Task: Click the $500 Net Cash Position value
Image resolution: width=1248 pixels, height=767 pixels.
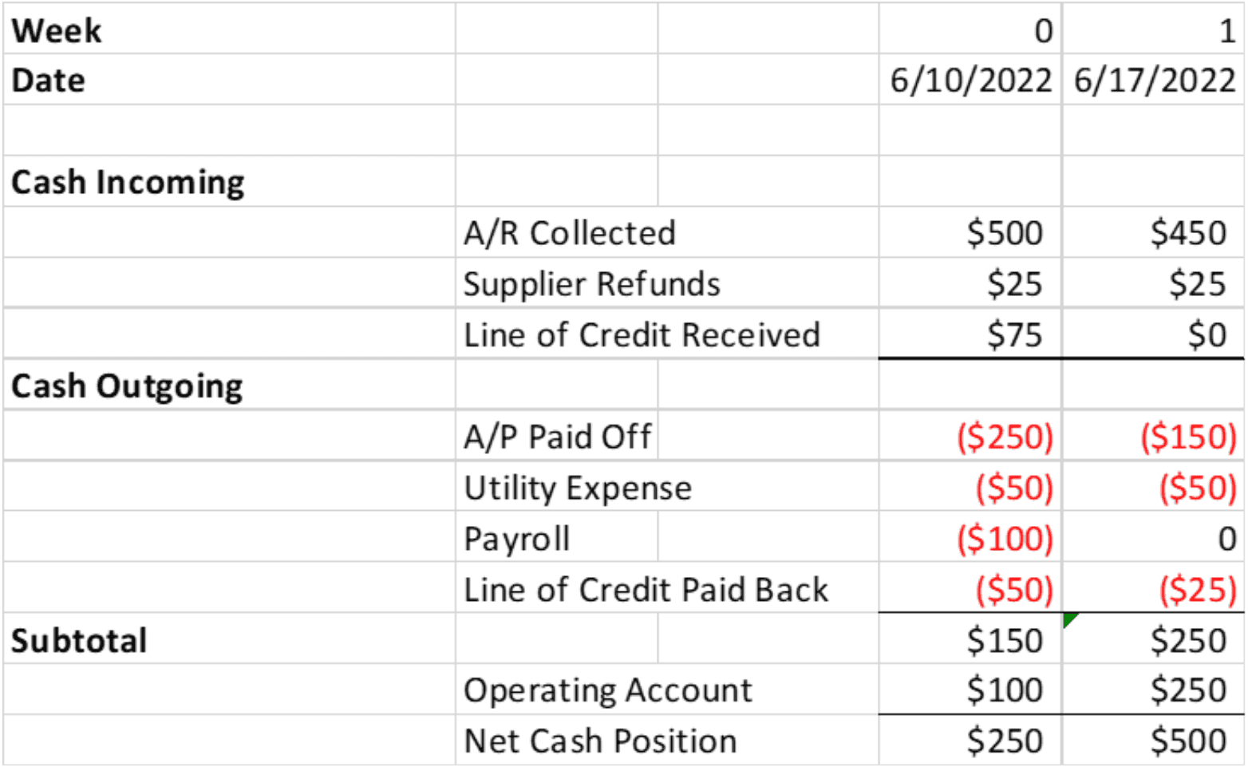Action: [1187, 741]
